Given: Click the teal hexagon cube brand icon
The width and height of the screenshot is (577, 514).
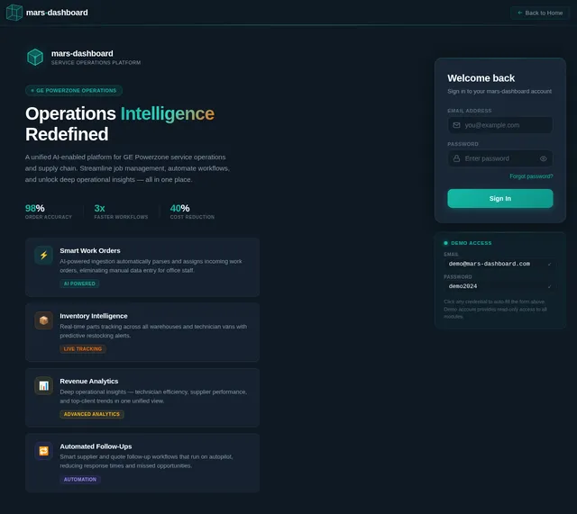Looking at the screenshot, I should 35,58.
